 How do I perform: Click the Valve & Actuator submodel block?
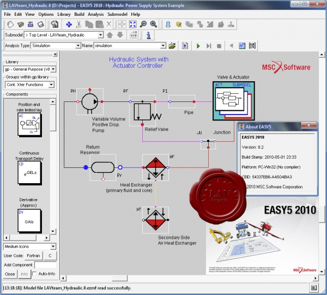click(x=234, y=101)
